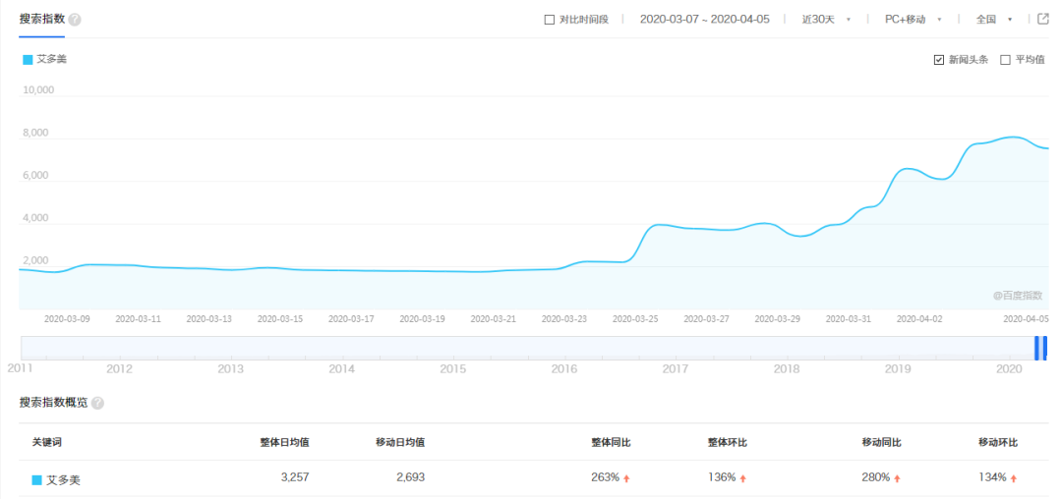
Task: Click the 整体同比 column header
Action: 611,442
